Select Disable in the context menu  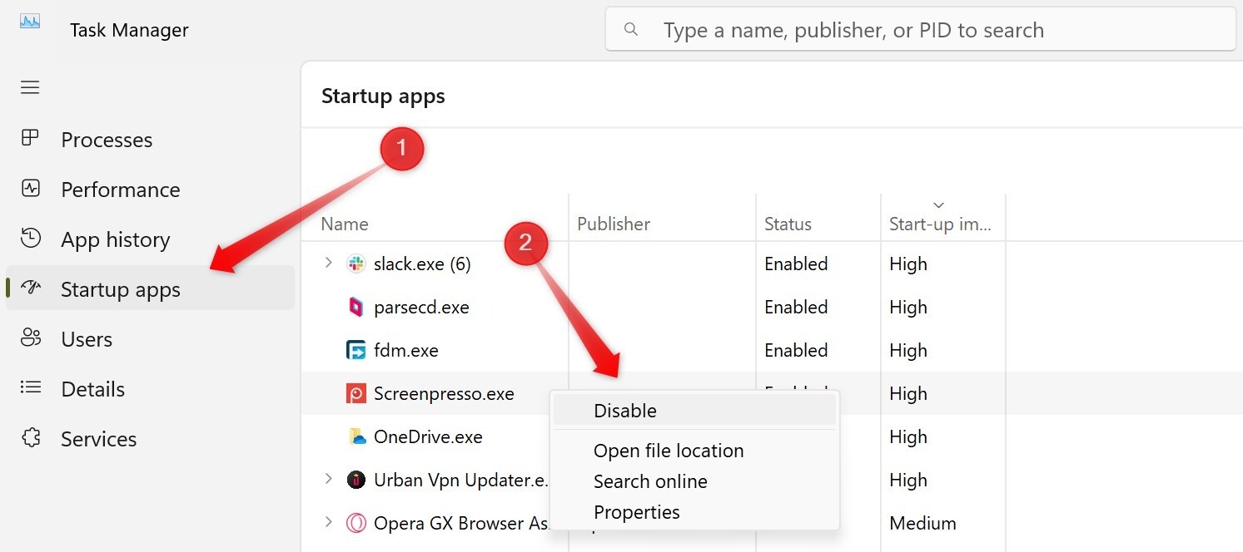coord(624,411)
